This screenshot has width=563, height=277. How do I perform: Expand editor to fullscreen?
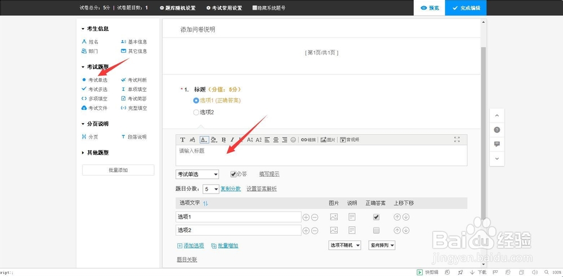457,140
